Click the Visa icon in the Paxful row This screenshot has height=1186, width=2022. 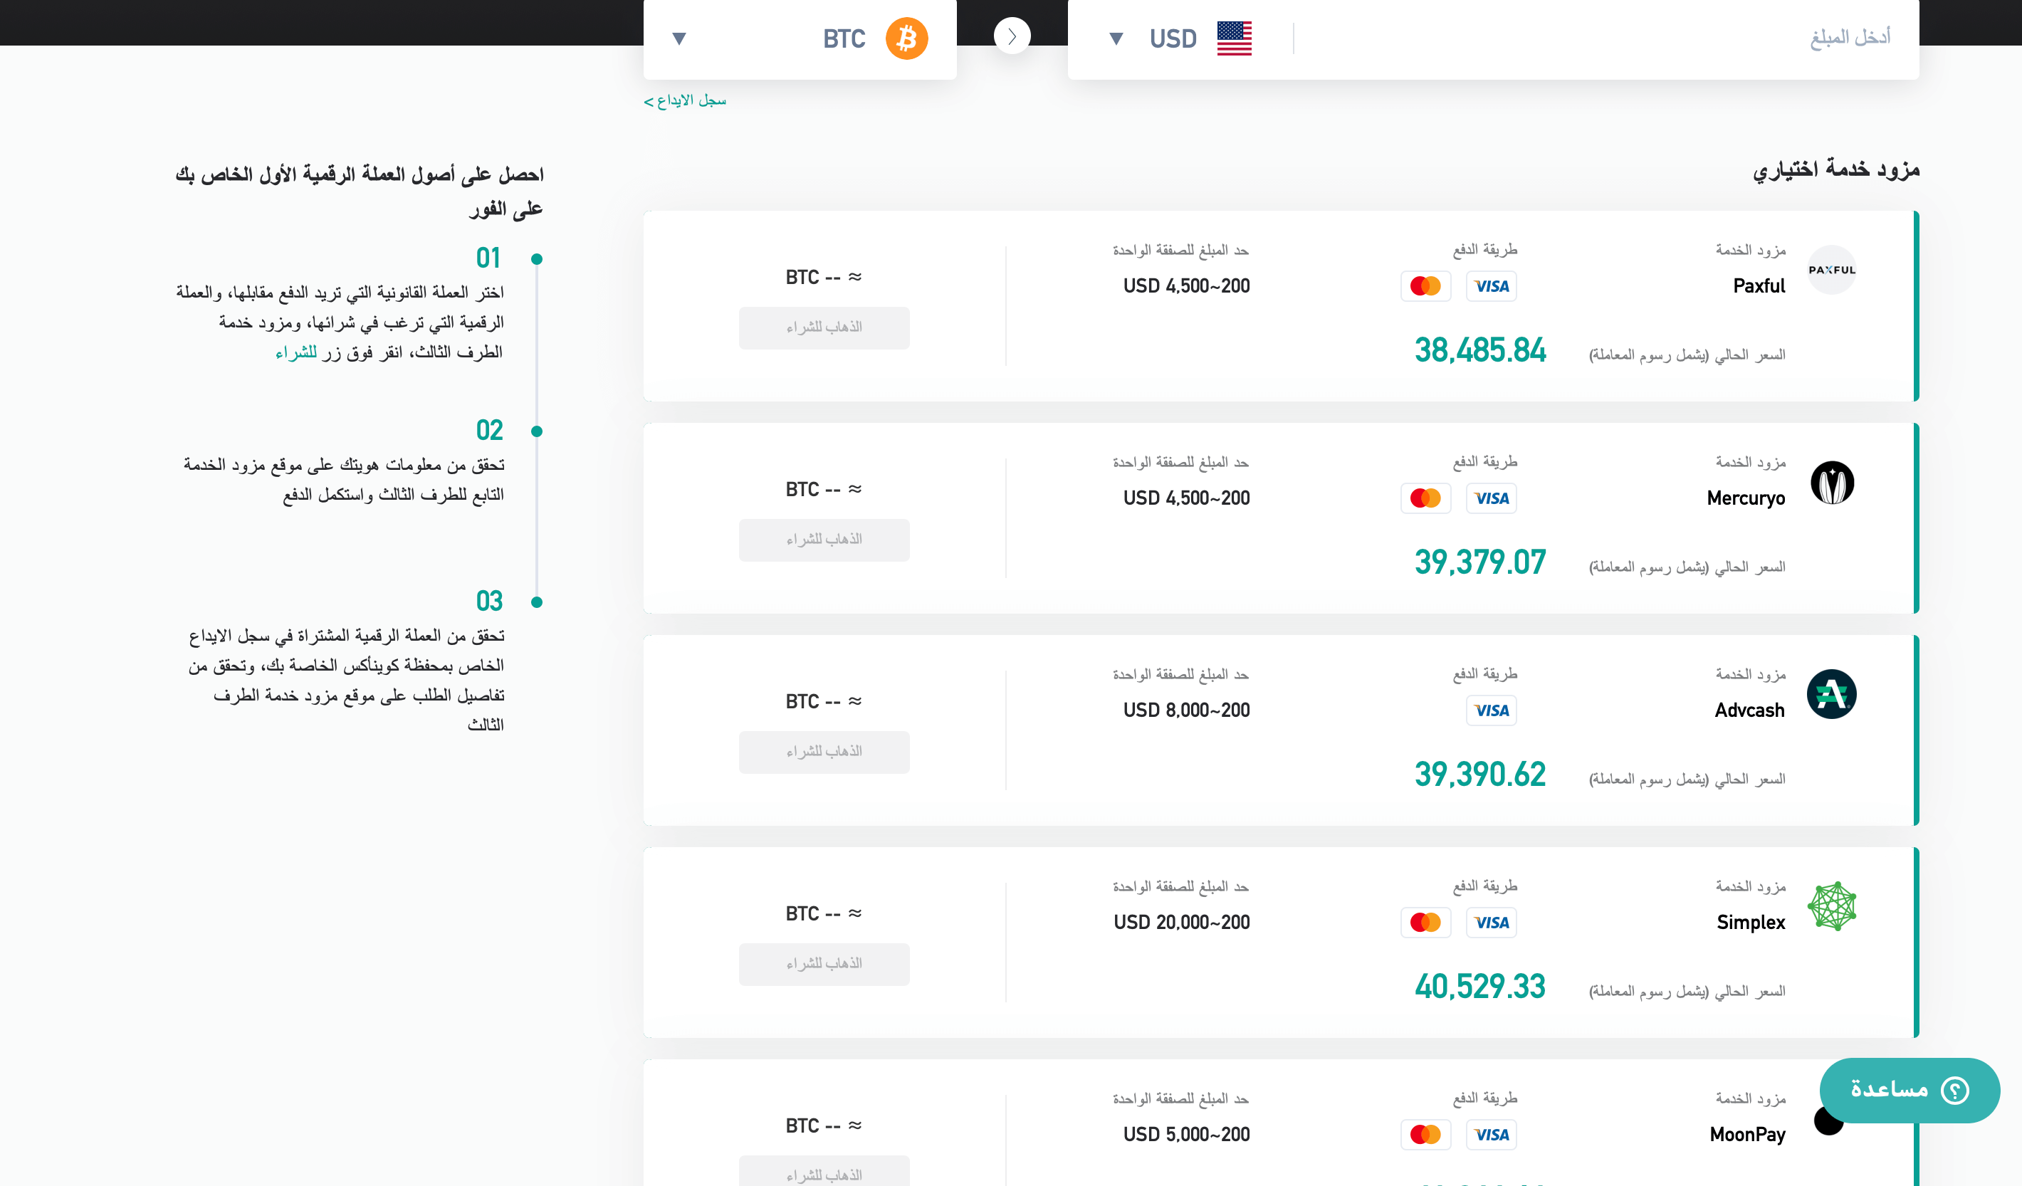(x=1491, y=286)
